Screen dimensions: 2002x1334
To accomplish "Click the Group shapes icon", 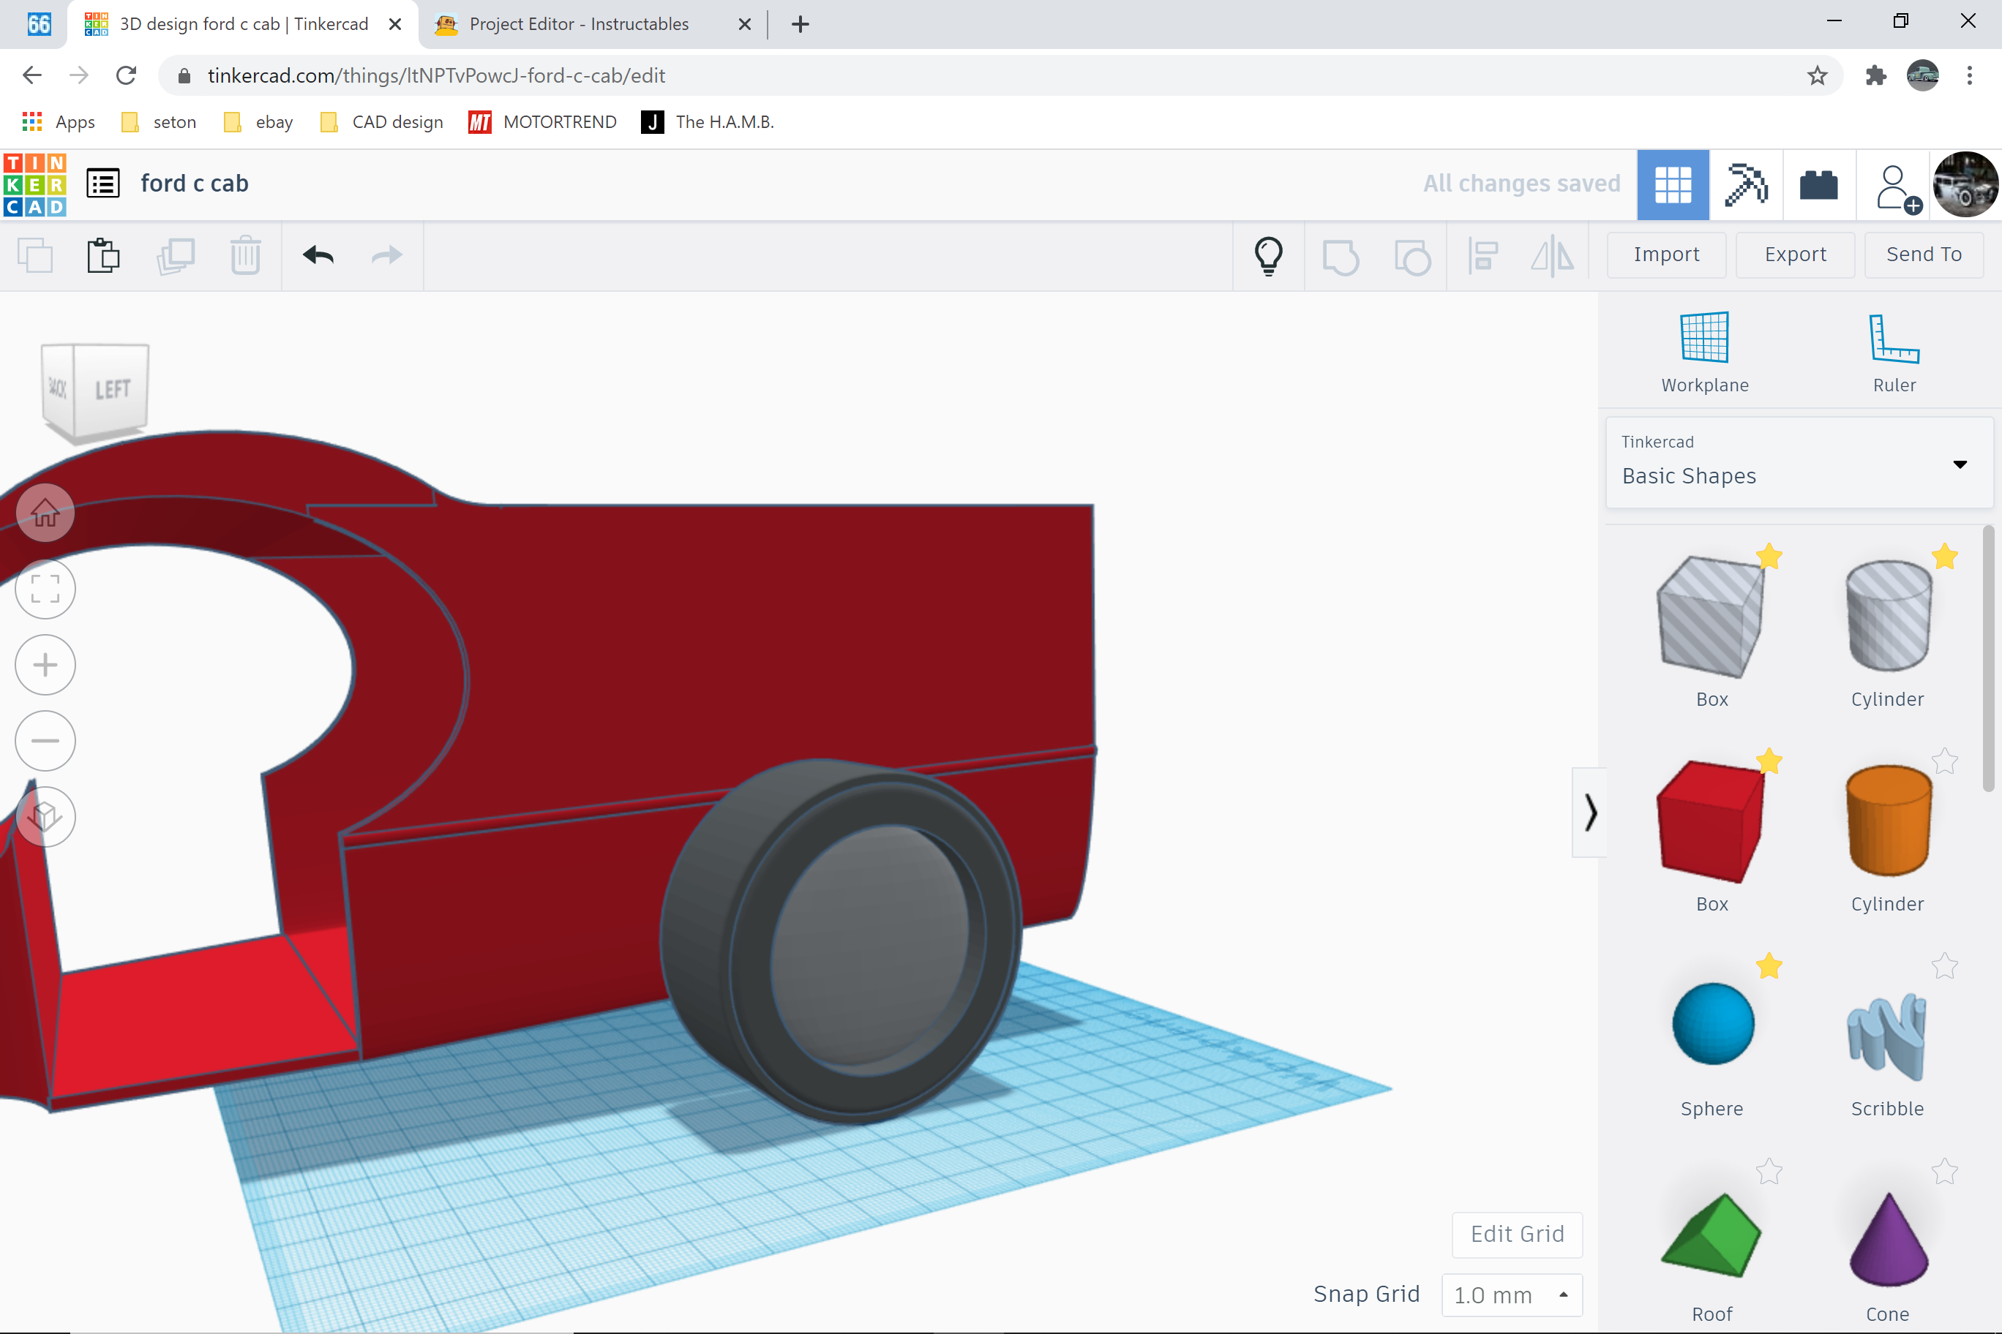I will click(x=1341, y=257).
